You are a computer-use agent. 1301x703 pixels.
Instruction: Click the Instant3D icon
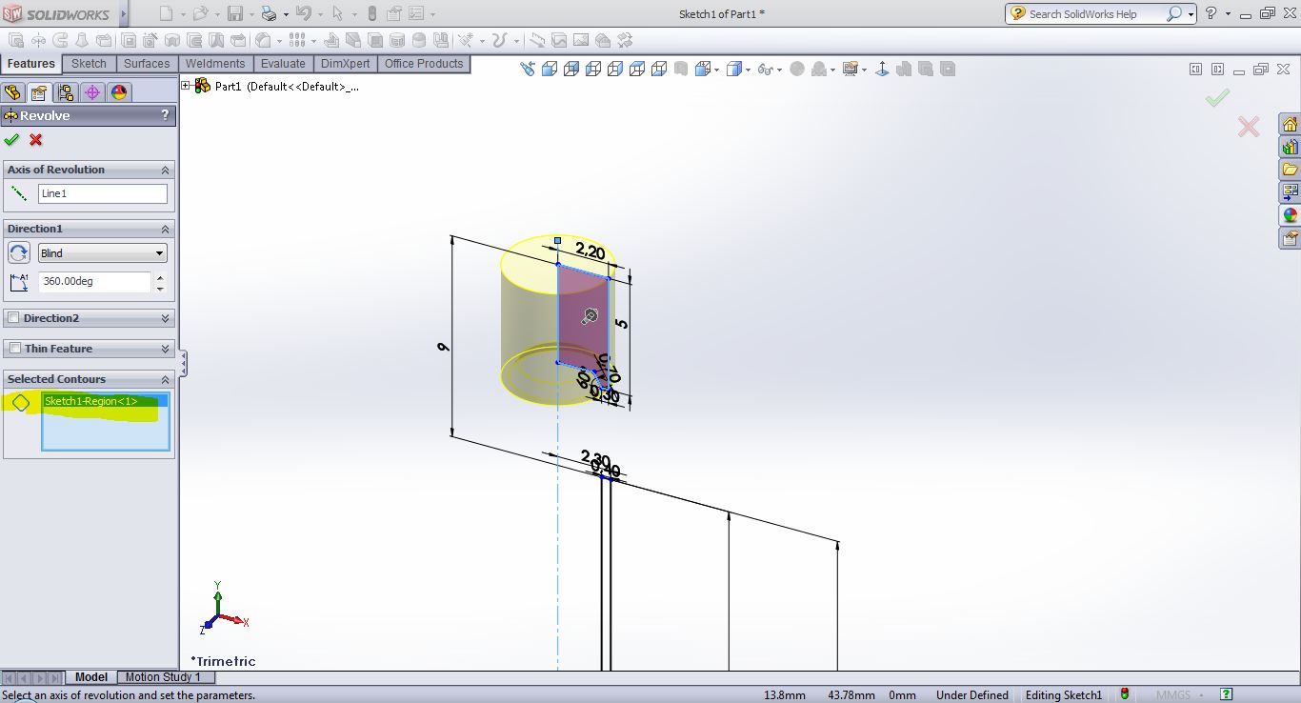click(537, 41)
